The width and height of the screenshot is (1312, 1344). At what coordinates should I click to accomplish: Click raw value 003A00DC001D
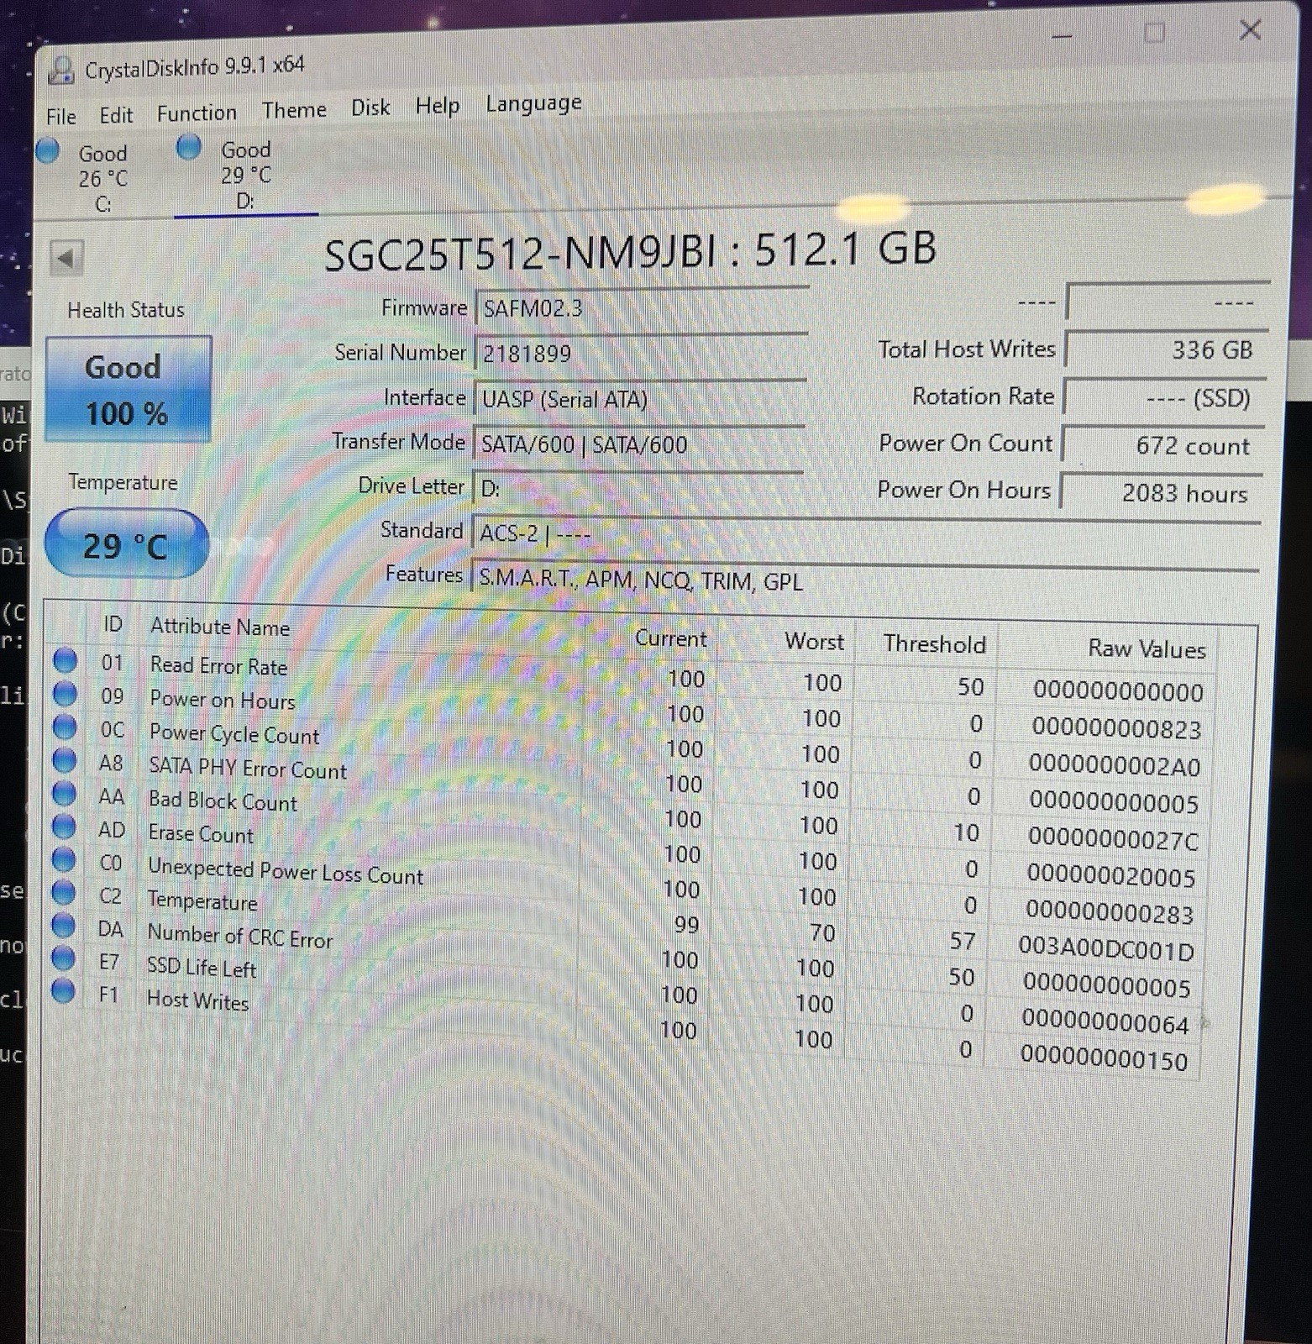tap(1106, 948)
